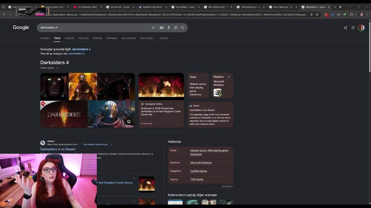This screenshot has width=371, height=208.
Task: Open the three-dot menu beside Video oyunu
Action: [x=57, y=68]
